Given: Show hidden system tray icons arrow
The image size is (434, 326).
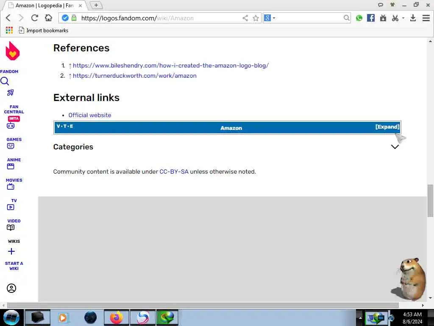Looking at the screenshot, I should 360,318.
